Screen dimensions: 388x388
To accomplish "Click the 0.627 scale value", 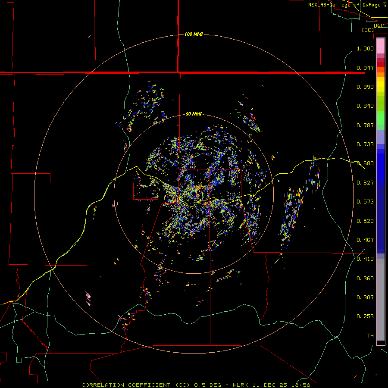I will pos(365,182).
